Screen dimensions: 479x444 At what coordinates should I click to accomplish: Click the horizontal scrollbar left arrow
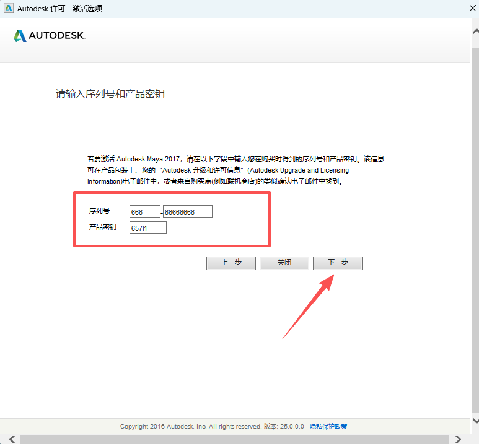pos(12,440)
